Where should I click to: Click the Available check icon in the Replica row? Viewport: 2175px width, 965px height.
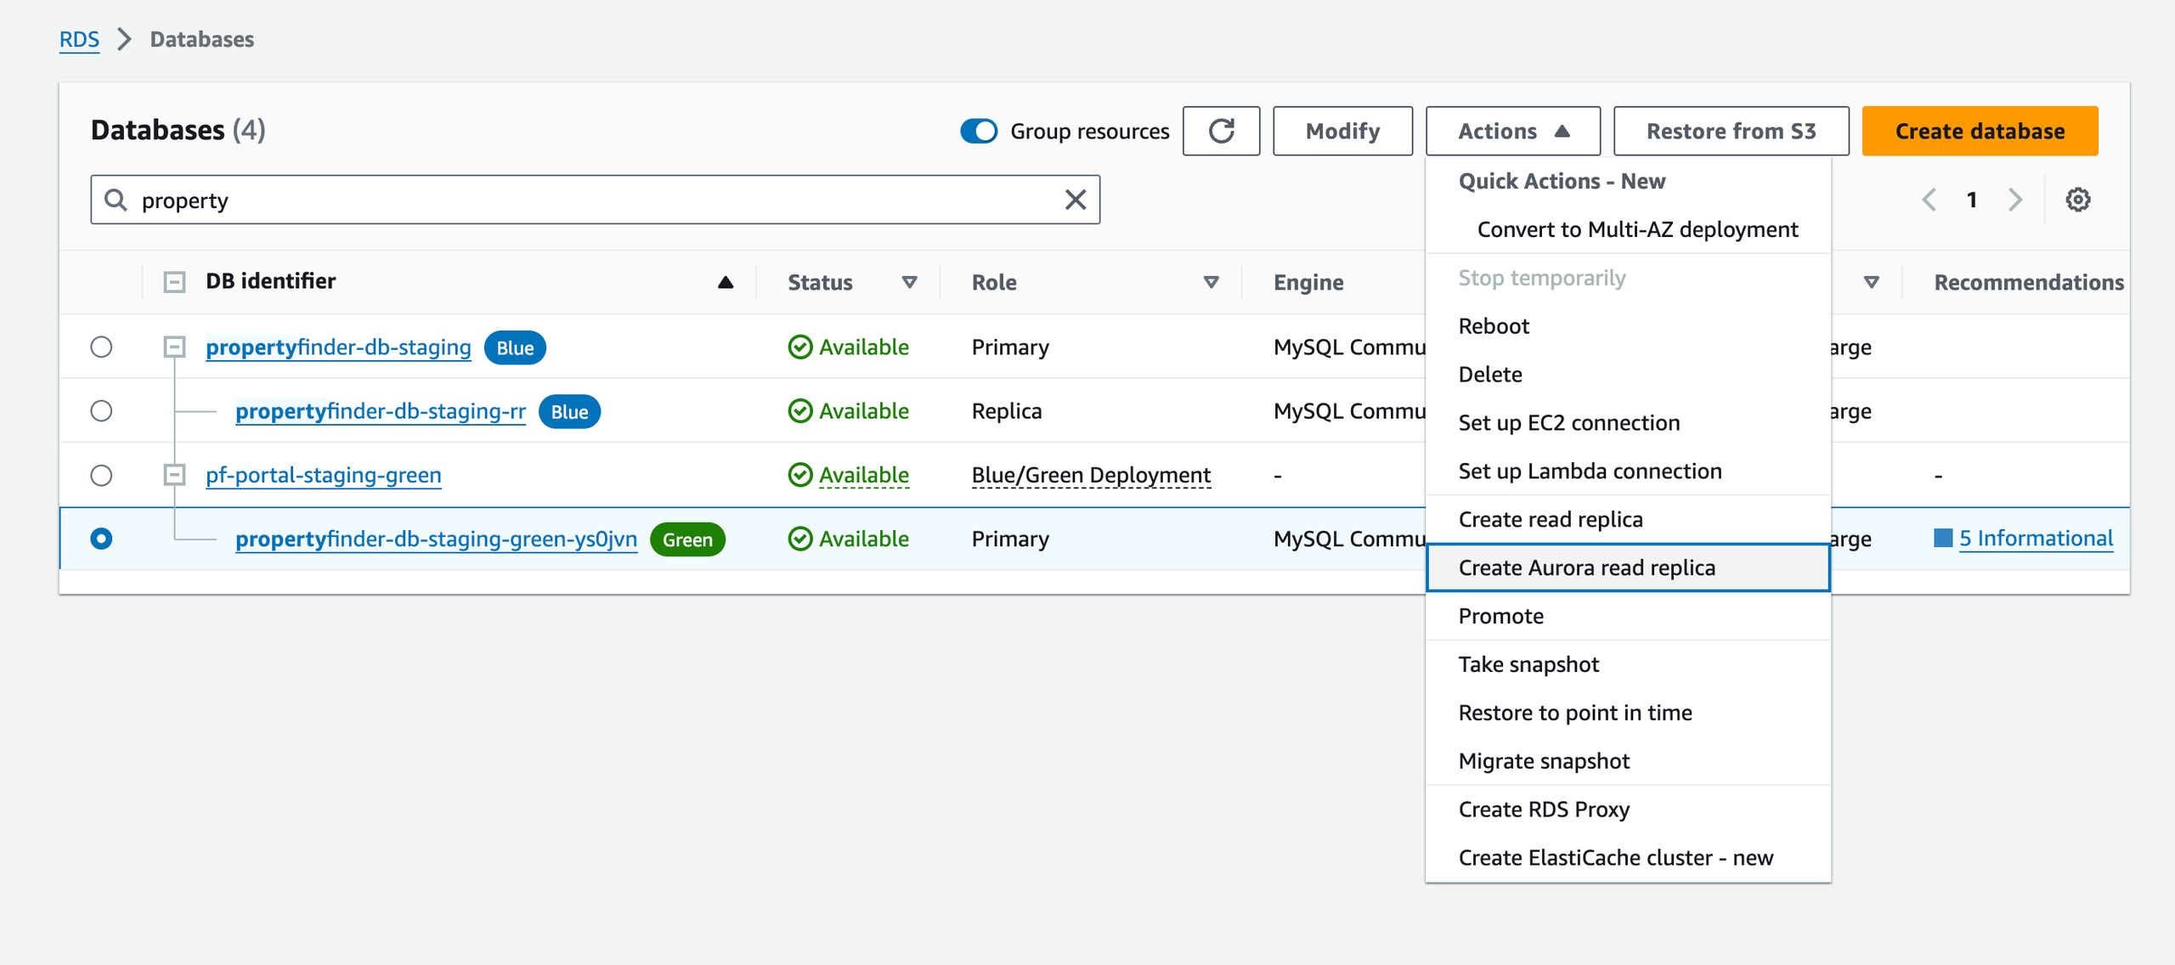point(799,411)
